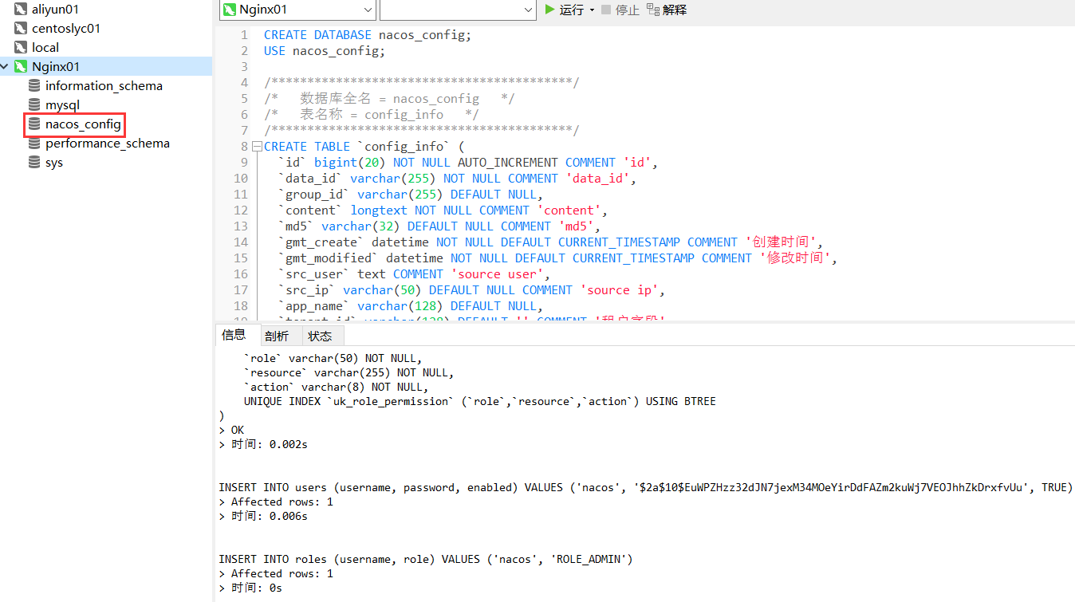
Task: Click the '时间: 0.002s' result line
Action: [x=263, y=444]
